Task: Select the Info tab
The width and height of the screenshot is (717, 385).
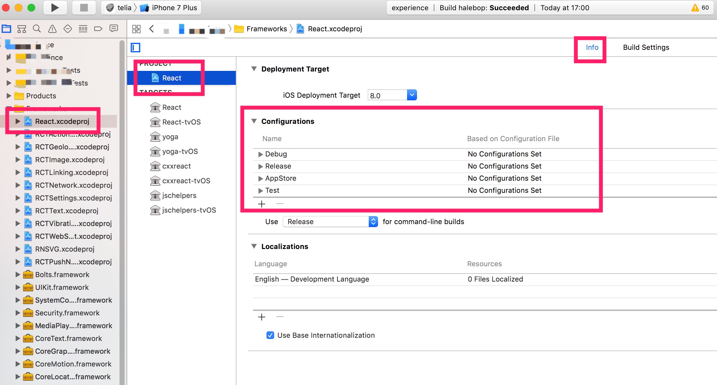Action: (592, 48)
